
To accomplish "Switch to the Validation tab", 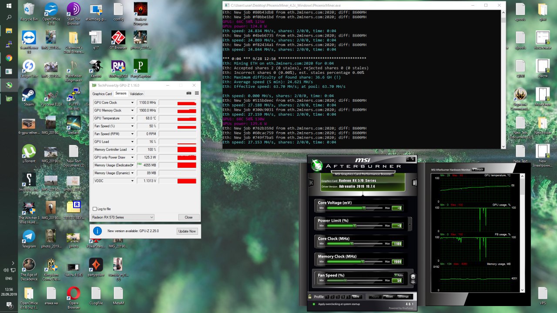I will (x=137, y=94).
